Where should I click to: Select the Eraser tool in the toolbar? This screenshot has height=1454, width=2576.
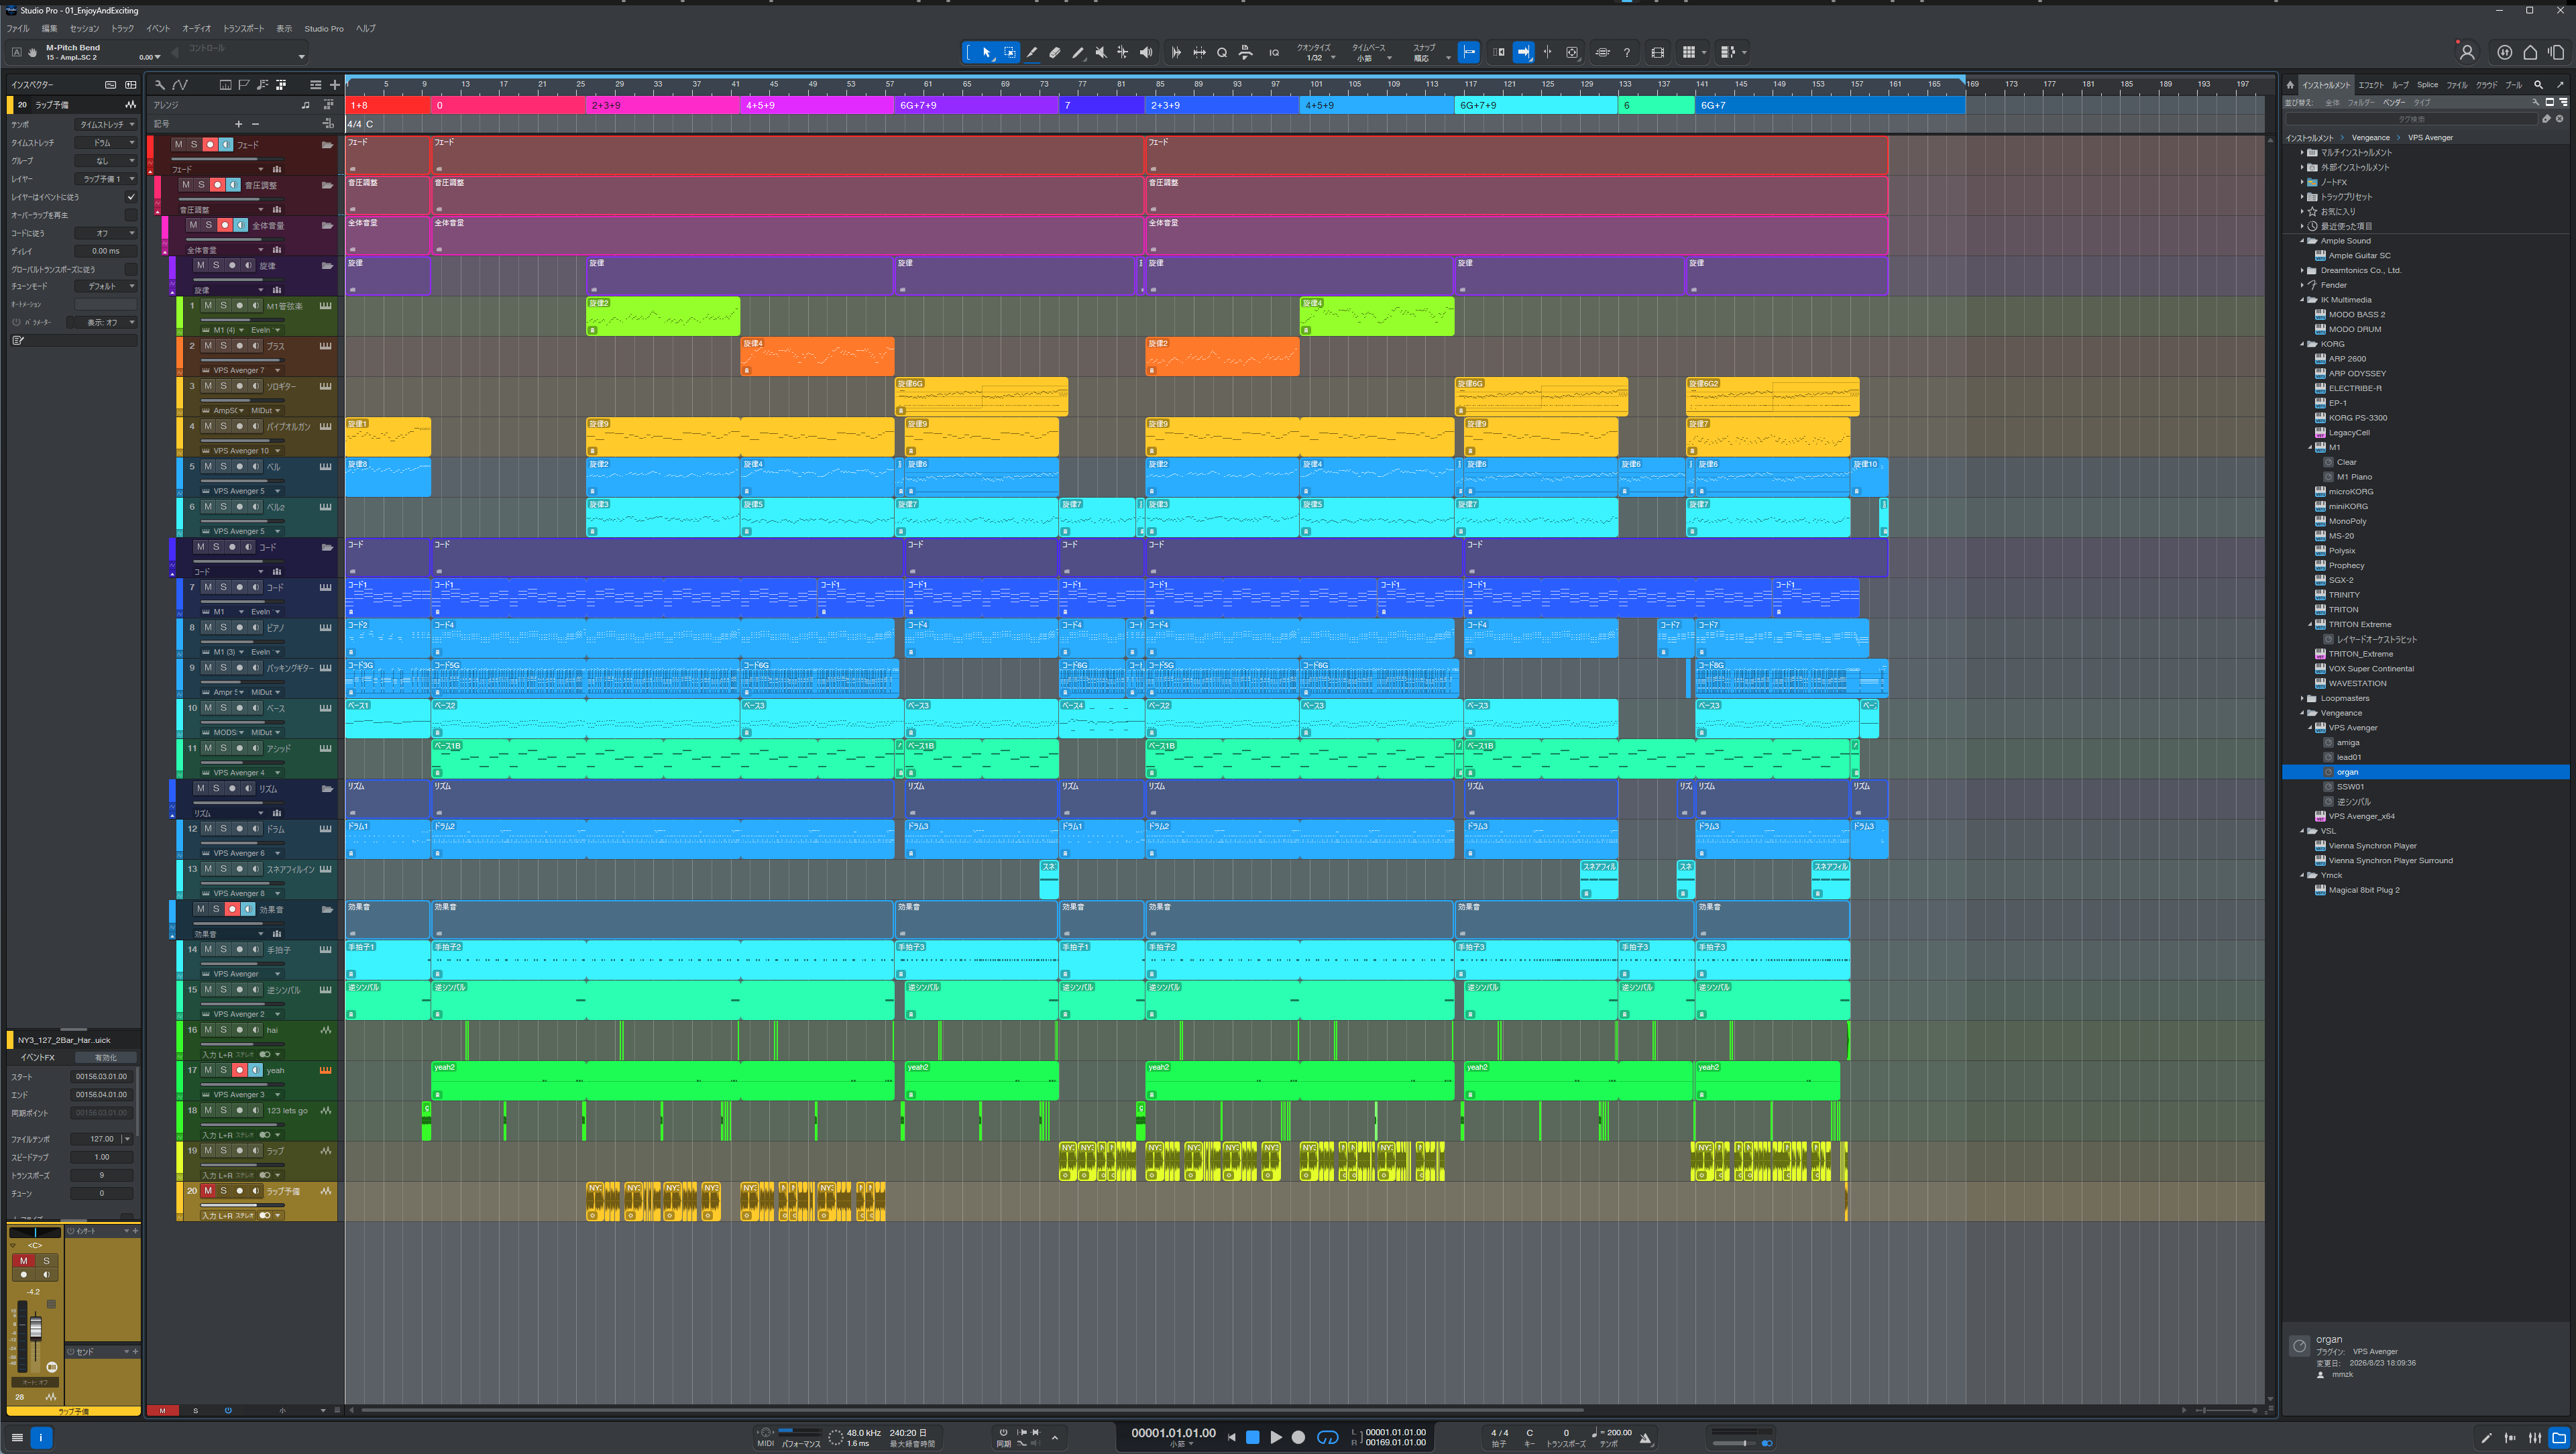pyautogui.click(x=1054, y=52)
